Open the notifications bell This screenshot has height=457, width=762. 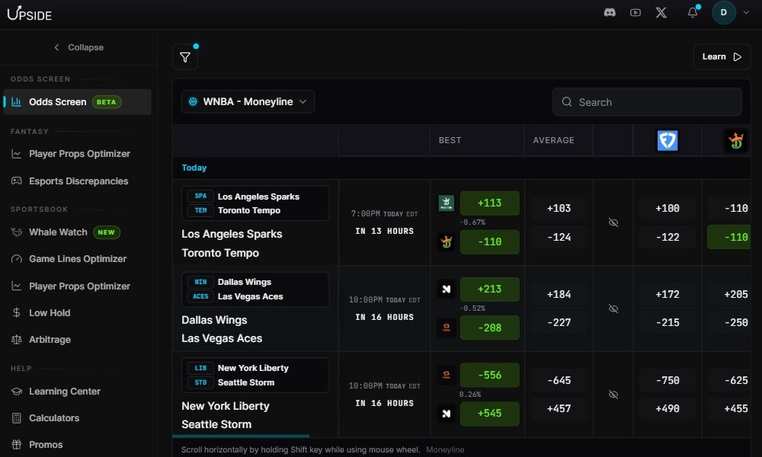point(693,13)
